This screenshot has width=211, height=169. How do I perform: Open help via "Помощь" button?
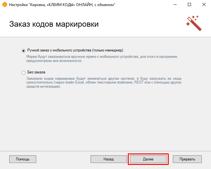pos(23,159)
